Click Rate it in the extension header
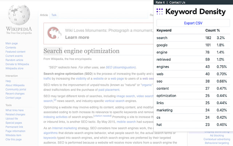The width and height of the screenshot is (233, 146). tap(160, 3)
